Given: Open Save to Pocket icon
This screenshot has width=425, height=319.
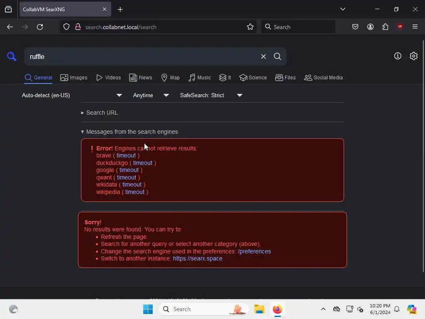Looking at the screenshot, I should pyautogui.click(x=355, y=27).
